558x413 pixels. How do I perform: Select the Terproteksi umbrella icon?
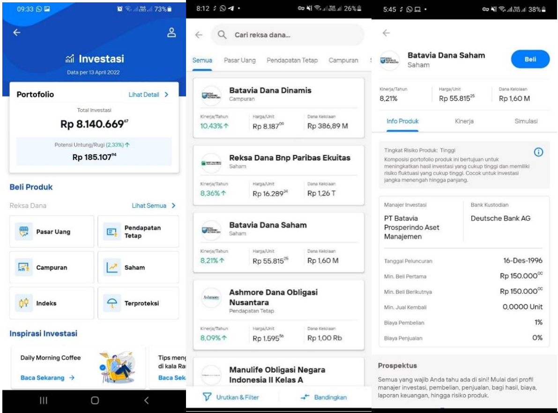112,303
